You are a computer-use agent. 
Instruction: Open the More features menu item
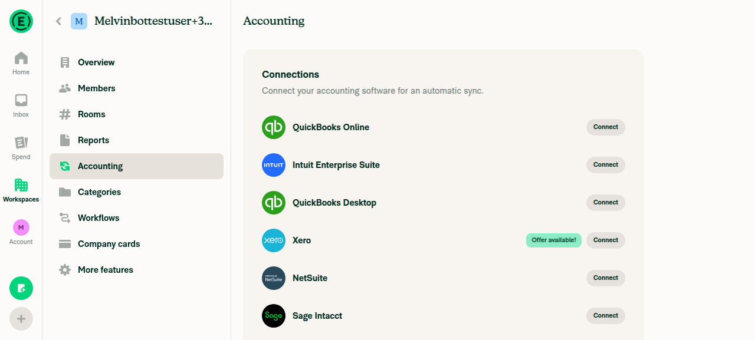pos(136,270)
